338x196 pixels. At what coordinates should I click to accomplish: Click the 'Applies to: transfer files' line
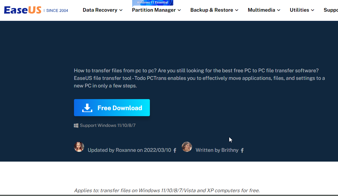[x=167, y=191]
